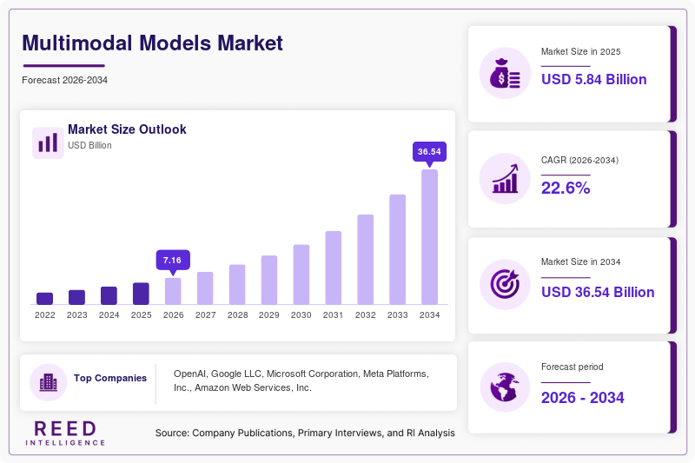
Task: Click the 2025 axis label
Action: 141,315
